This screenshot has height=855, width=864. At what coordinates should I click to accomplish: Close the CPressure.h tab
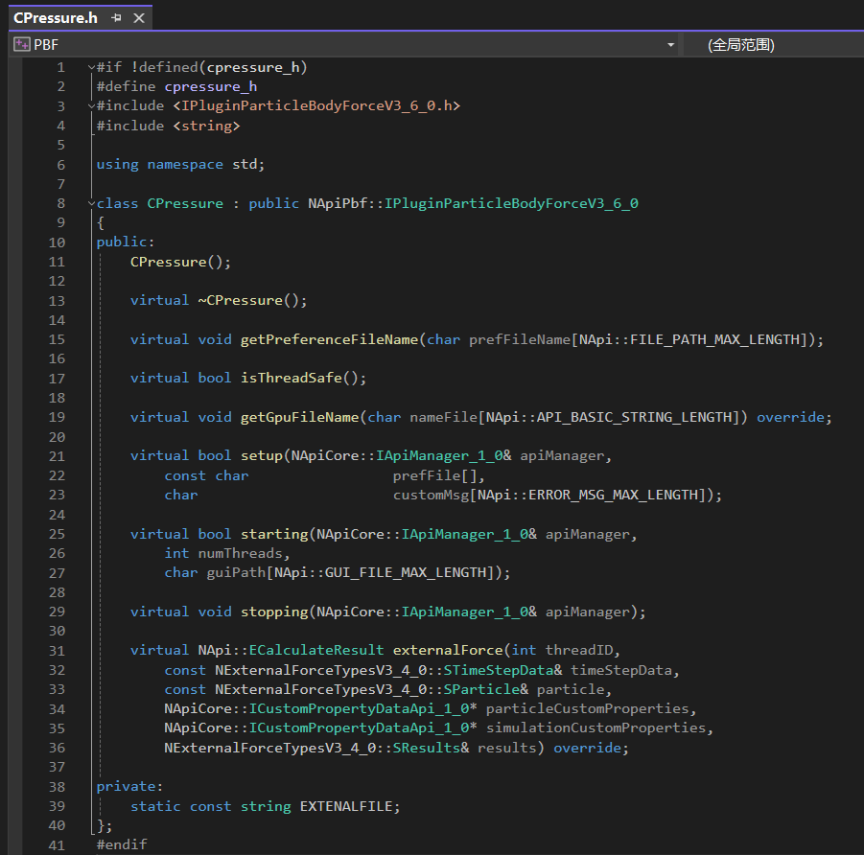pos(139,18)
